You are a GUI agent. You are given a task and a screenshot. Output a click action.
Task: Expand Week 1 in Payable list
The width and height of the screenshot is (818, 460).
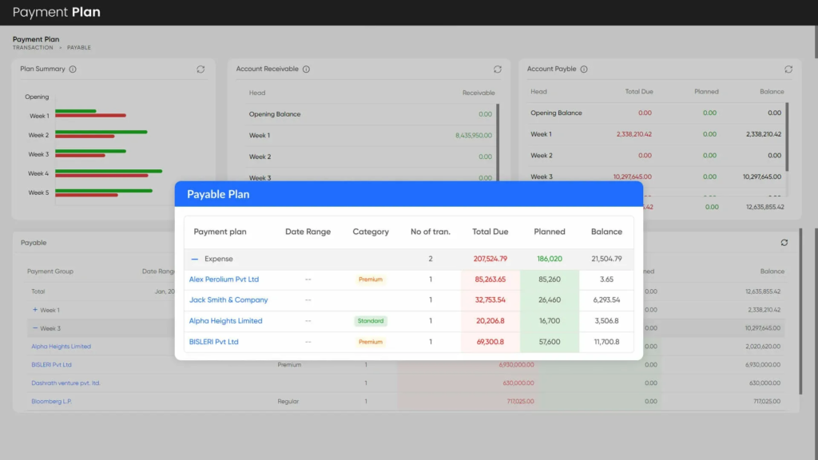35,310
